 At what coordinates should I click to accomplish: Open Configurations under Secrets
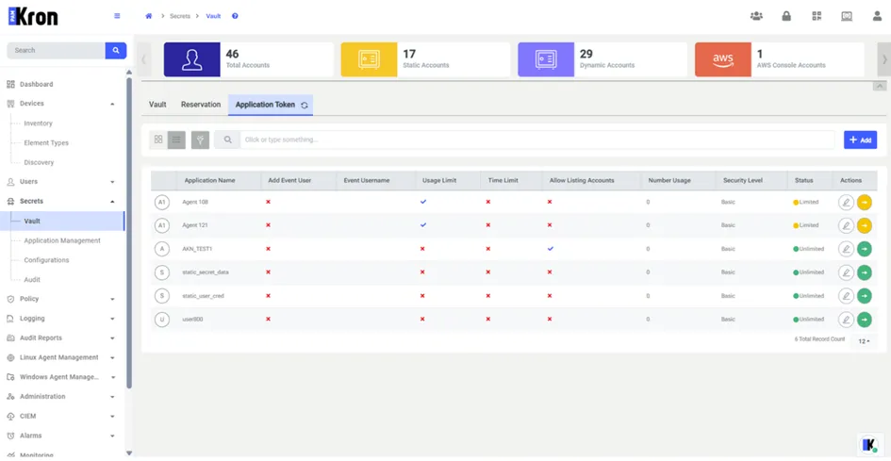pyautogui.click(x=46, y=260)
